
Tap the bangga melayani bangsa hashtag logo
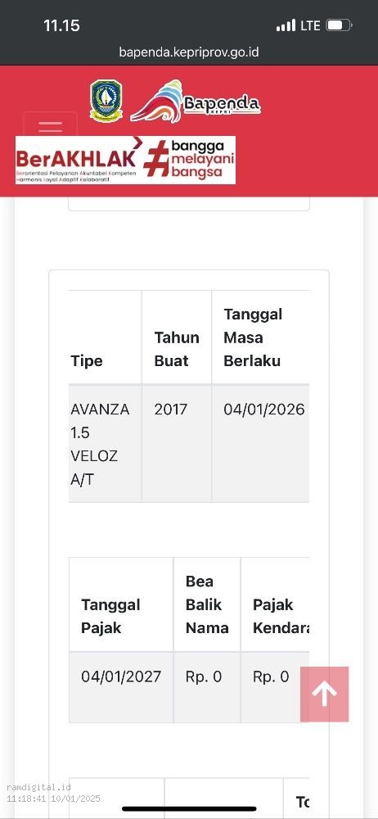coord(189,160)
